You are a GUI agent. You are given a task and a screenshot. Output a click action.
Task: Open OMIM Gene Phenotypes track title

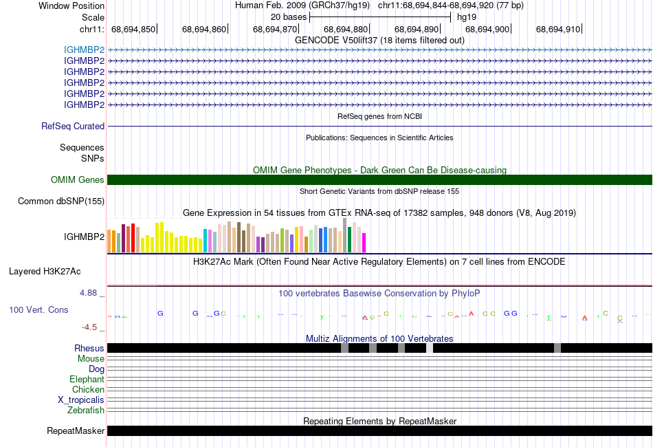379,170
